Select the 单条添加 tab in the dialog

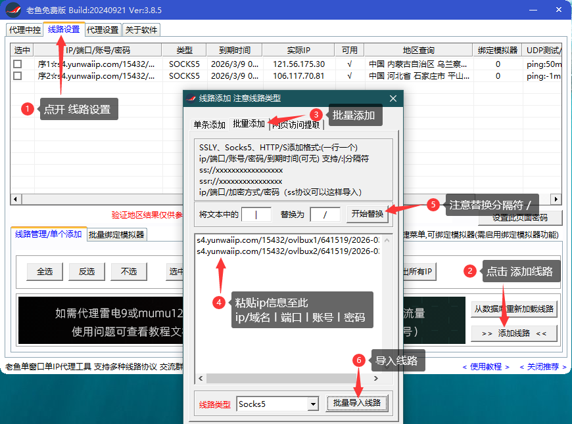[x=210, y=123]
